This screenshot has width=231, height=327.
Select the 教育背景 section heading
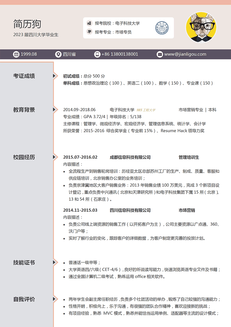24,110
